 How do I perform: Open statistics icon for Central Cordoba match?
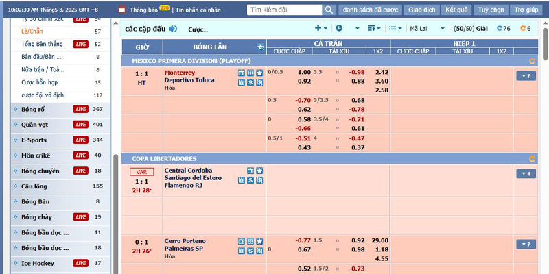pos(242,180)
